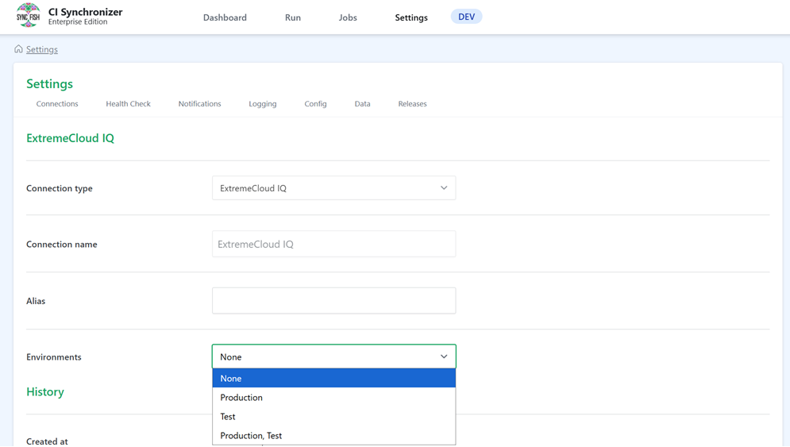Click the Environments dropdown chevron
Image resolution: width=790 pixels, height=447 pixels.
[444, 356]
